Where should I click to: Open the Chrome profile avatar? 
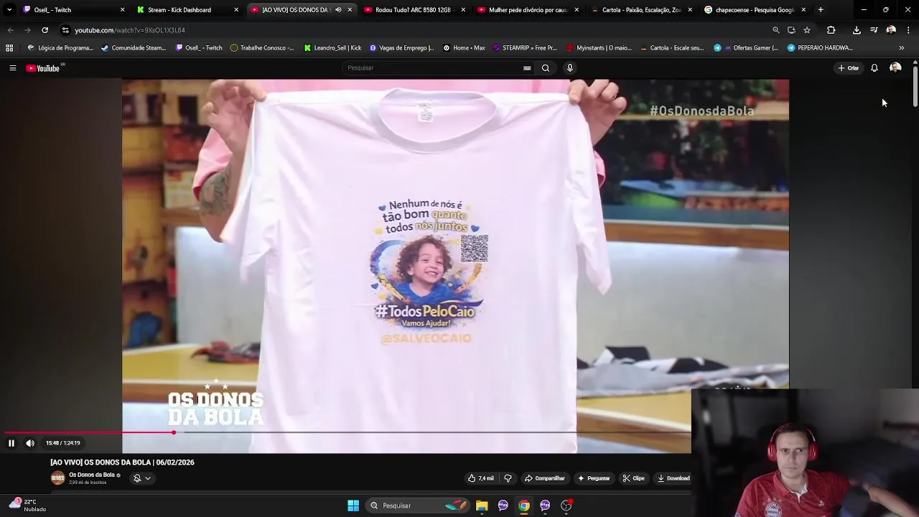point(891,30)
